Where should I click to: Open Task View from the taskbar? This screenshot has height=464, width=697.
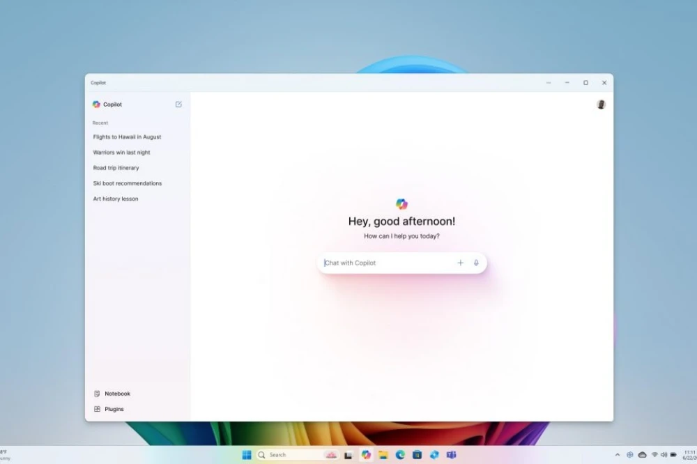[x=348, y=455]
